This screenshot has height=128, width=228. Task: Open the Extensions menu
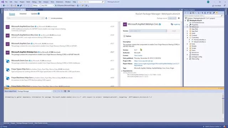(x=59, y=2)
